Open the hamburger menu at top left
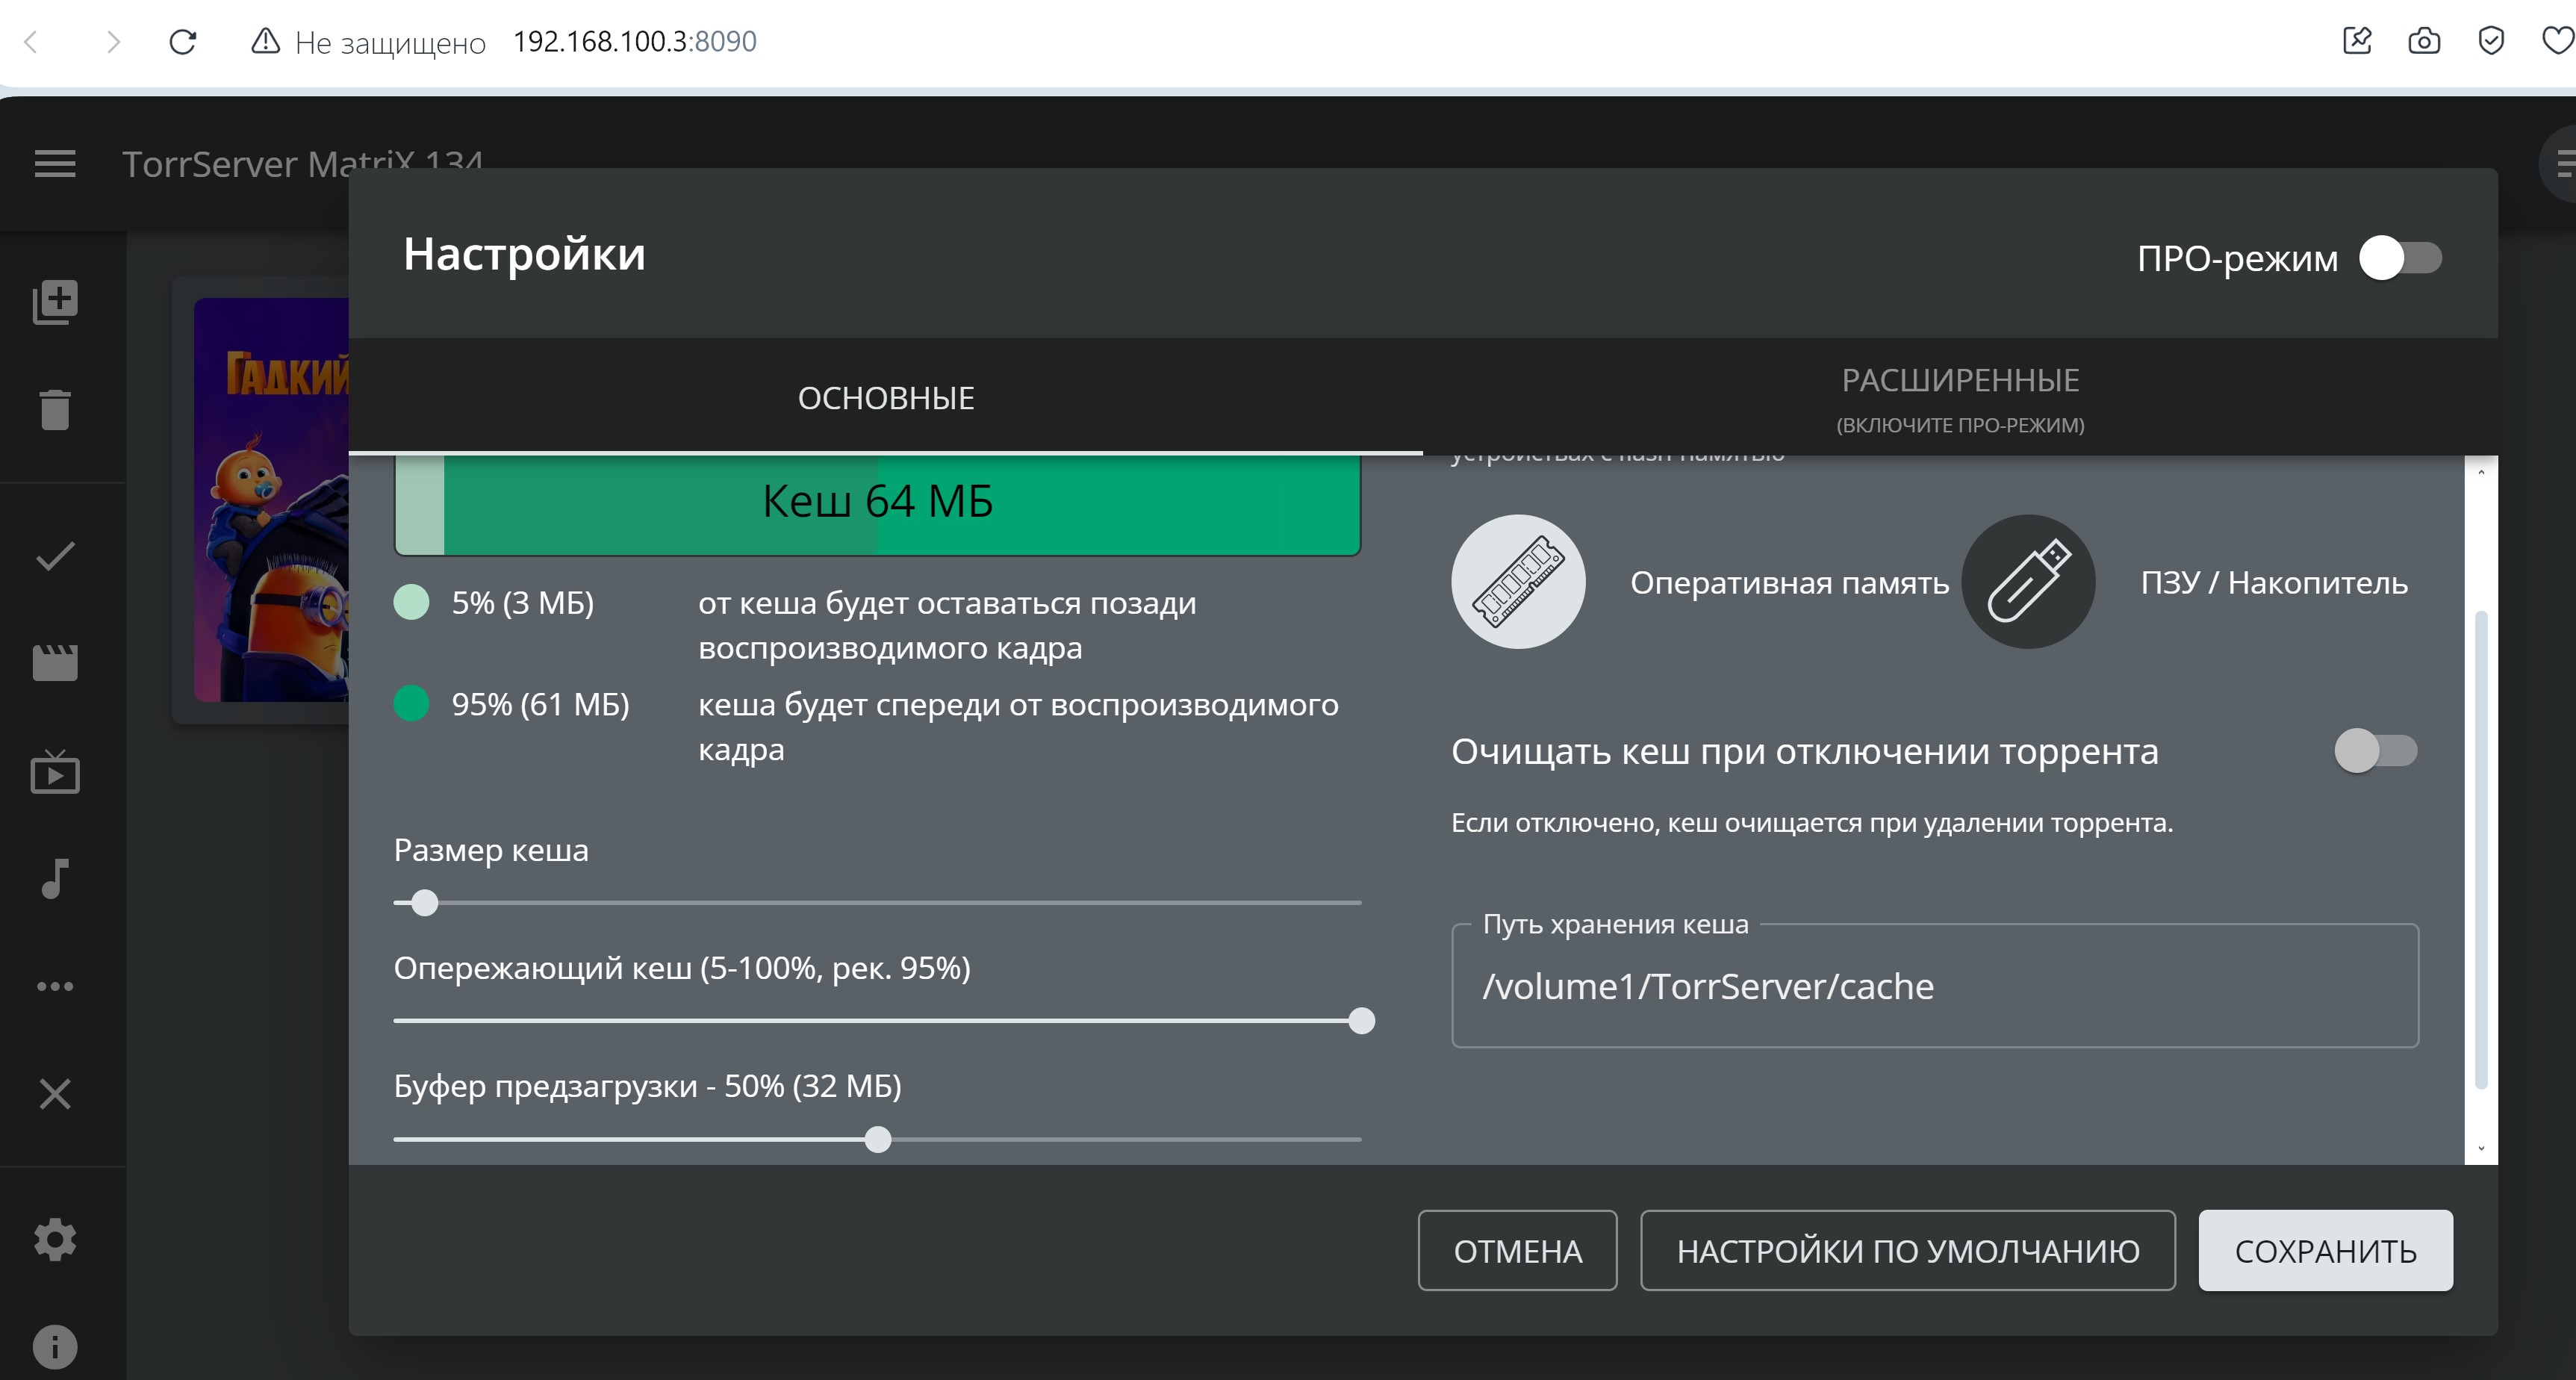 coord(55,163)
